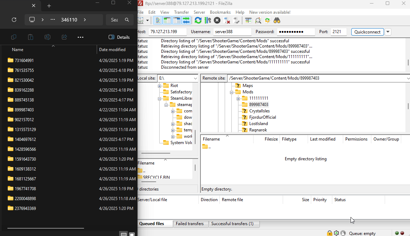The height and width of the screenshot is (236, 410).
Task: Click the transfer type settings gear icon
Action: click(x=336, y=233)
